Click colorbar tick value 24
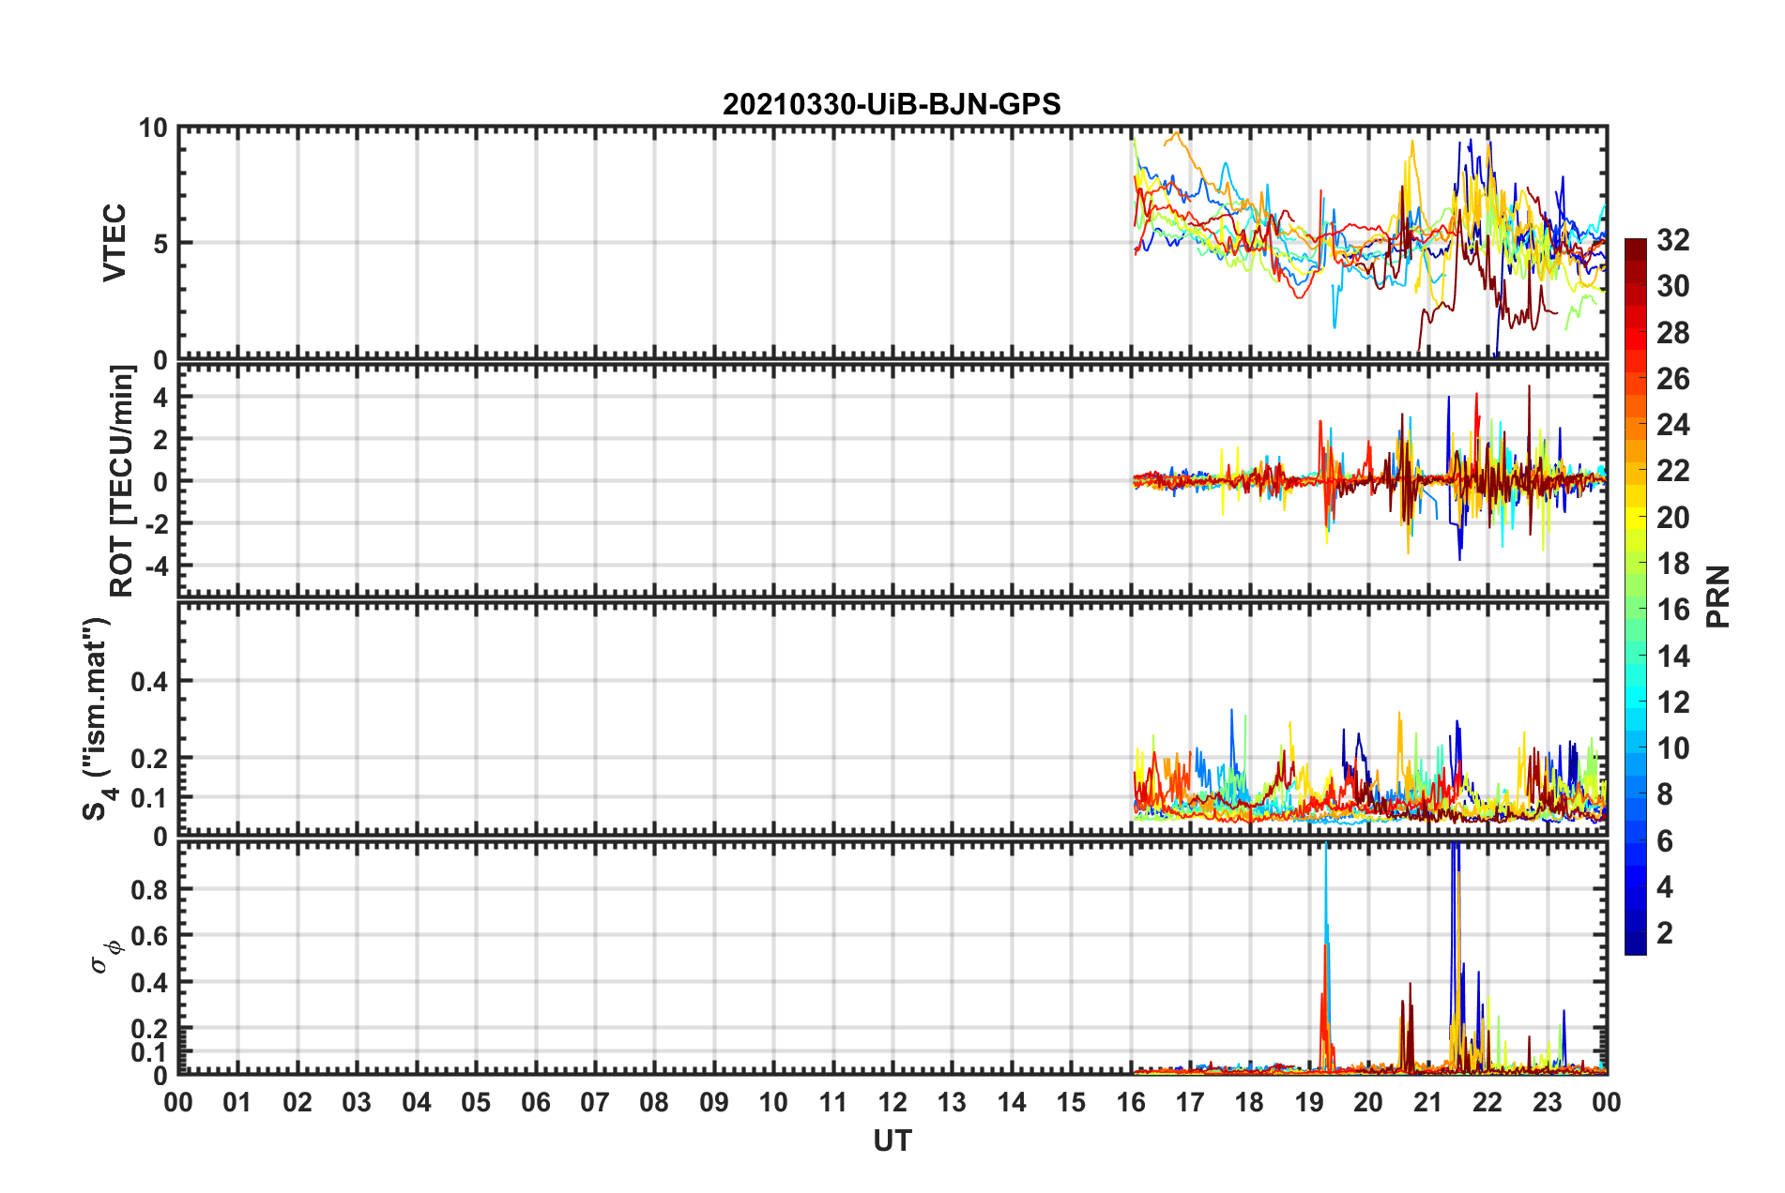The image size is (1785, 1193). click(x=1673, y=425)
